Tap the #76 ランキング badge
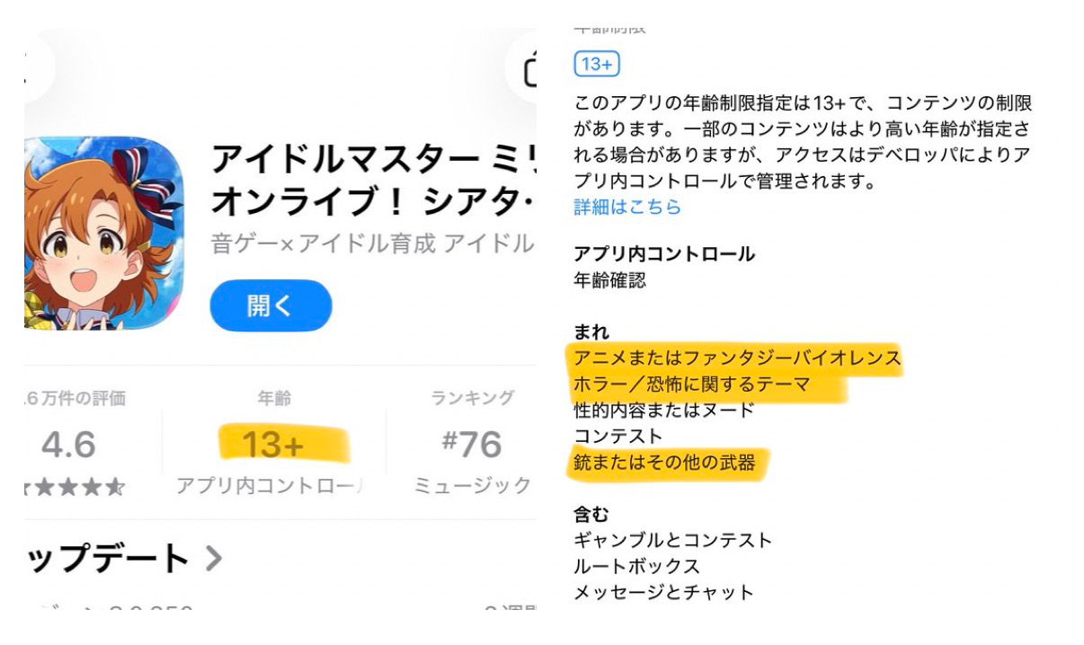 click(x=472, y=444)
